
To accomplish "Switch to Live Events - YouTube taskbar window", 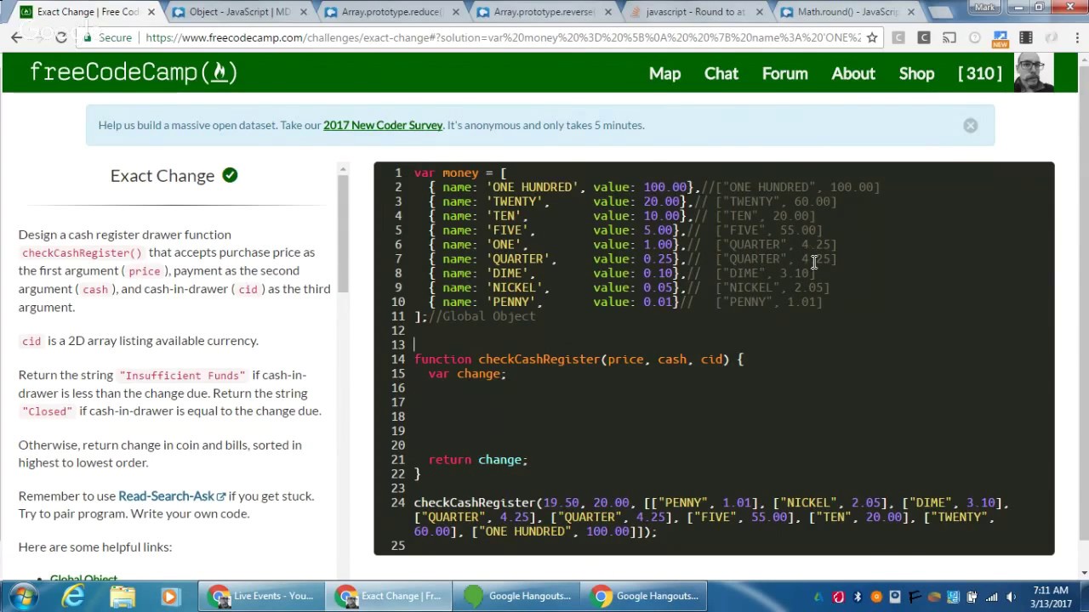I will point(261,596).
